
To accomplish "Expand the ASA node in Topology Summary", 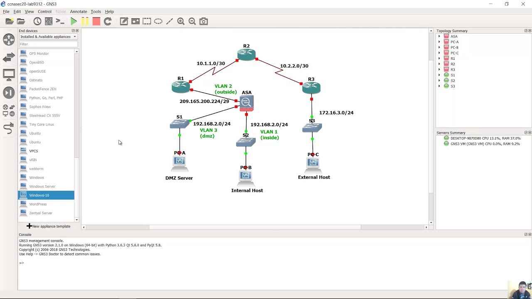I will pos(439,37).
